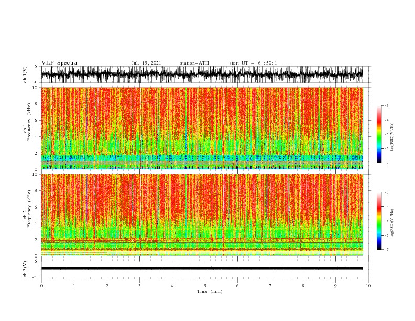Click the ch.1 "Frequency (kHz)" axis label
The height and width of the screenshot is (321, 415).
[x=29, y=122]
